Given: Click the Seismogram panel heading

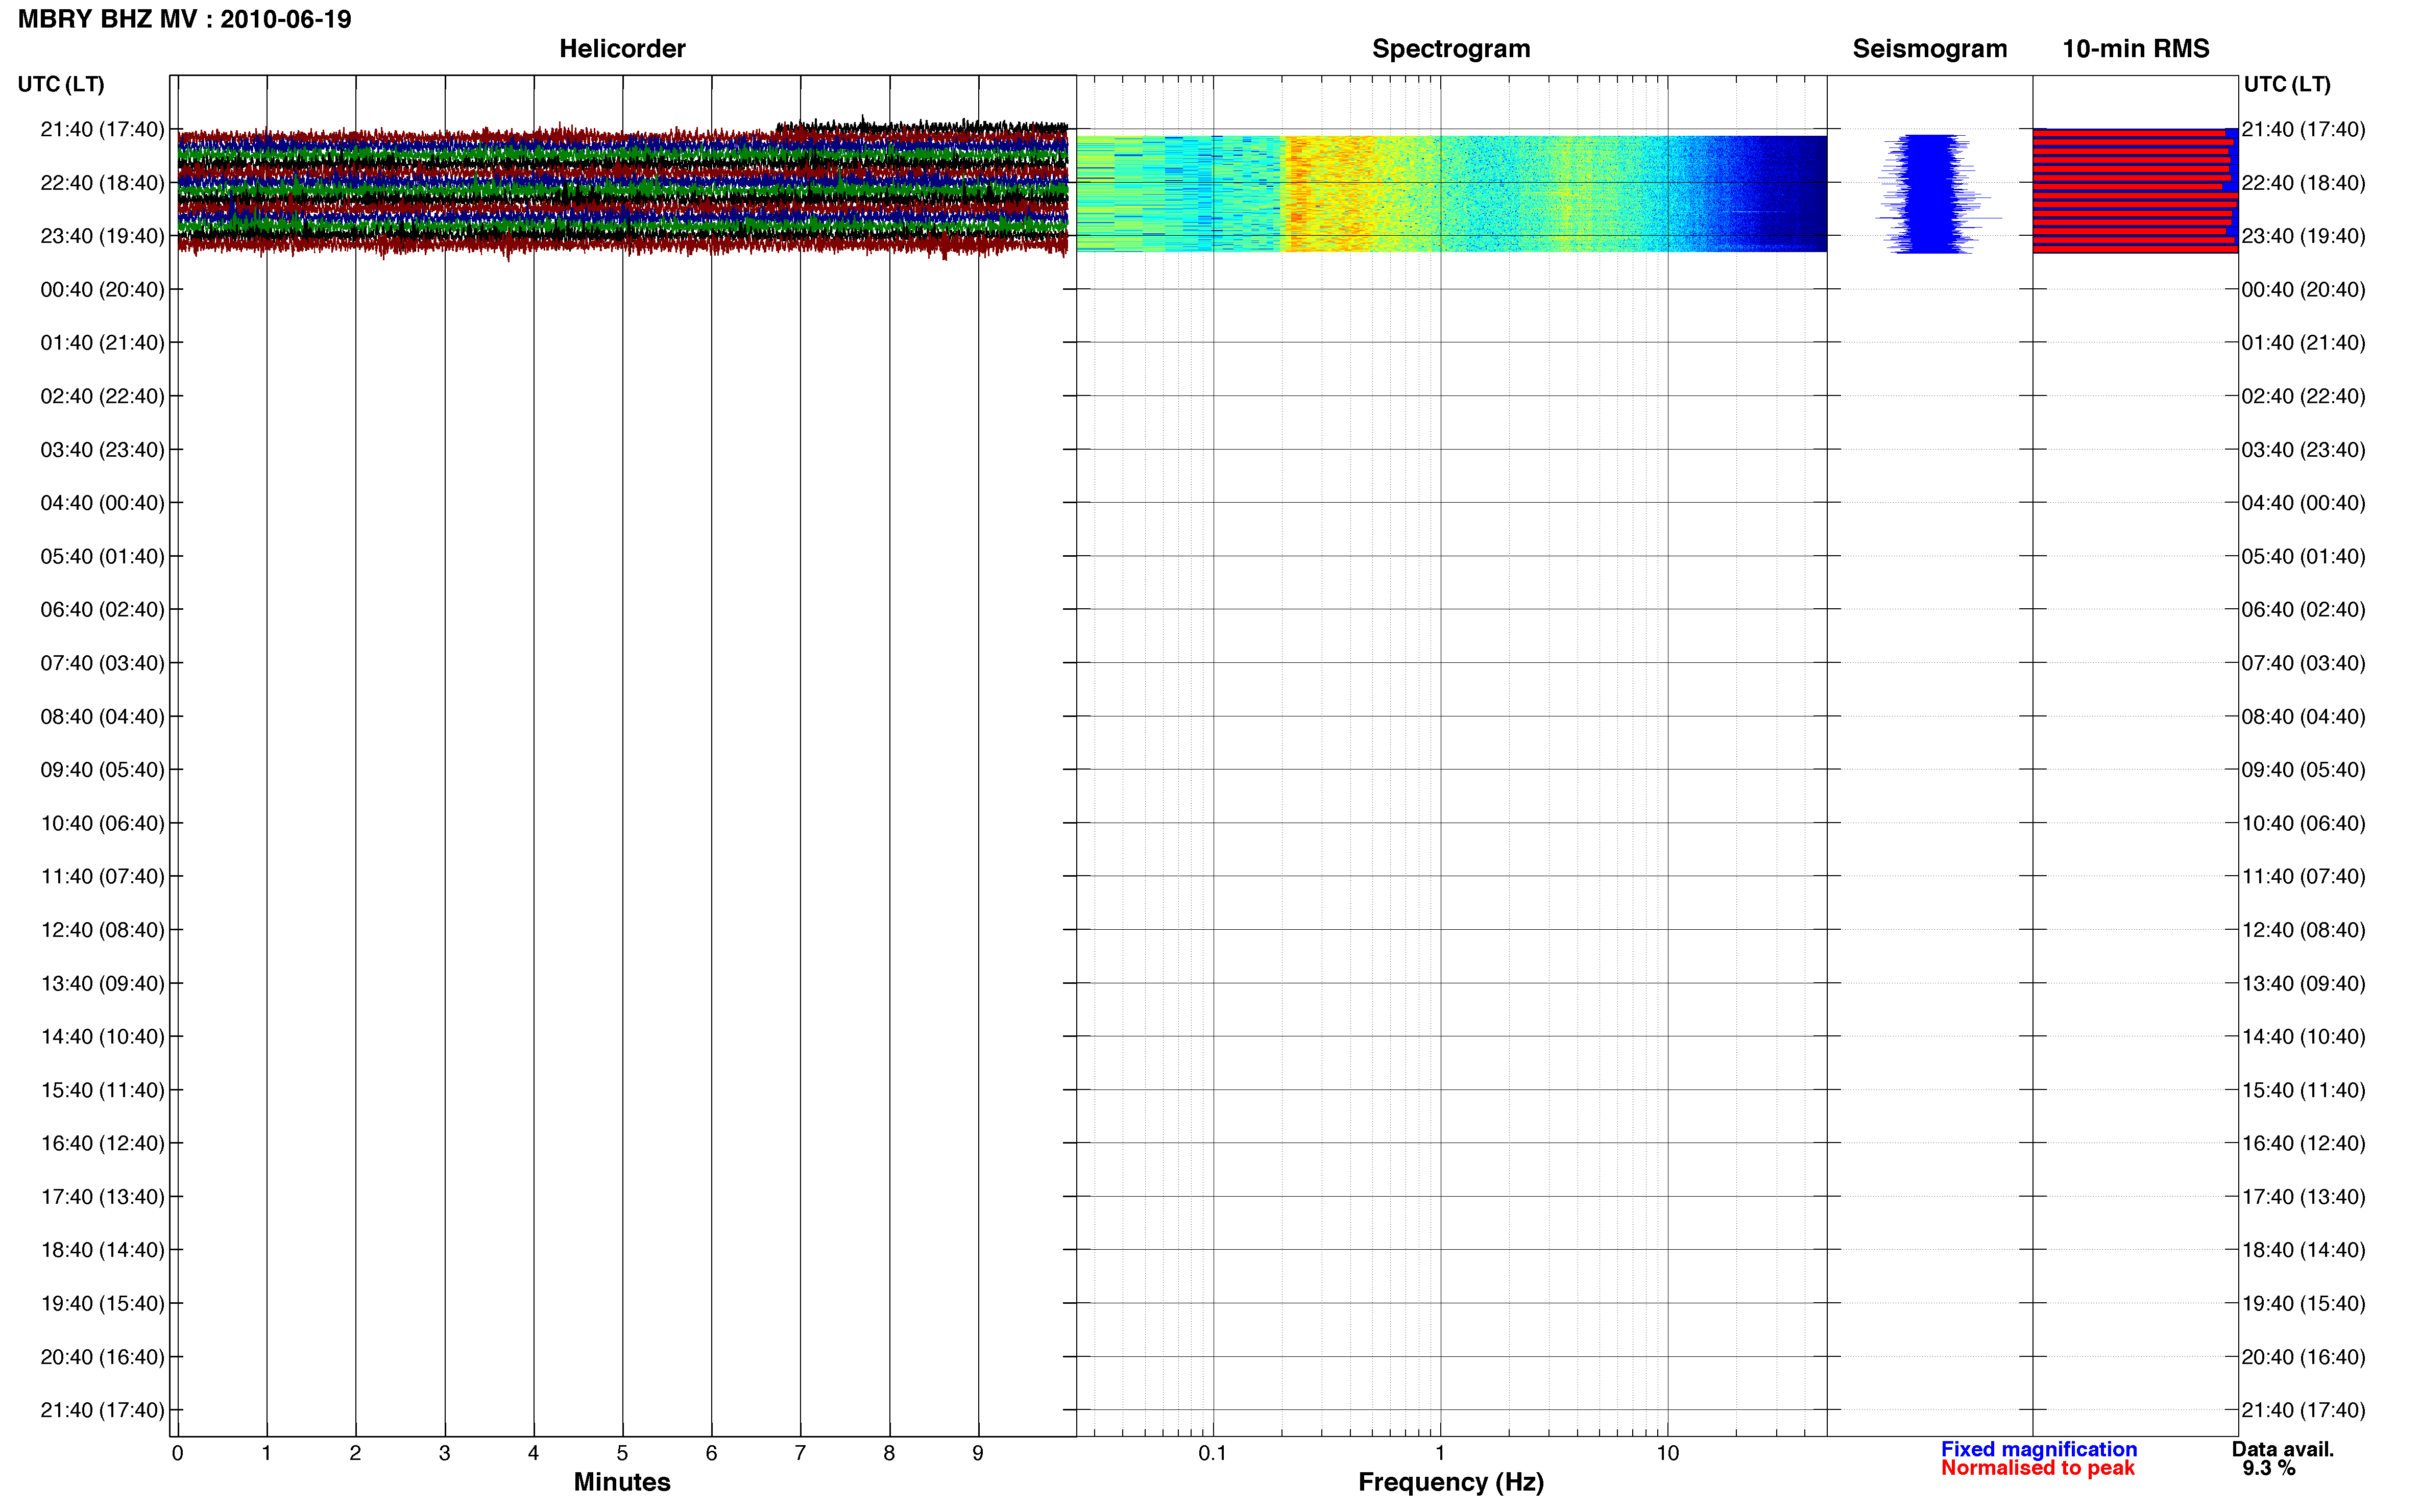Looking at the screenshot, I should click(1930, 49).
